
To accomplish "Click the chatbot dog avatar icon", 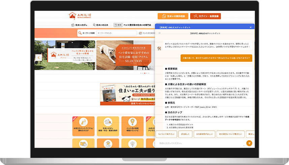I will (x=159, y=48).
